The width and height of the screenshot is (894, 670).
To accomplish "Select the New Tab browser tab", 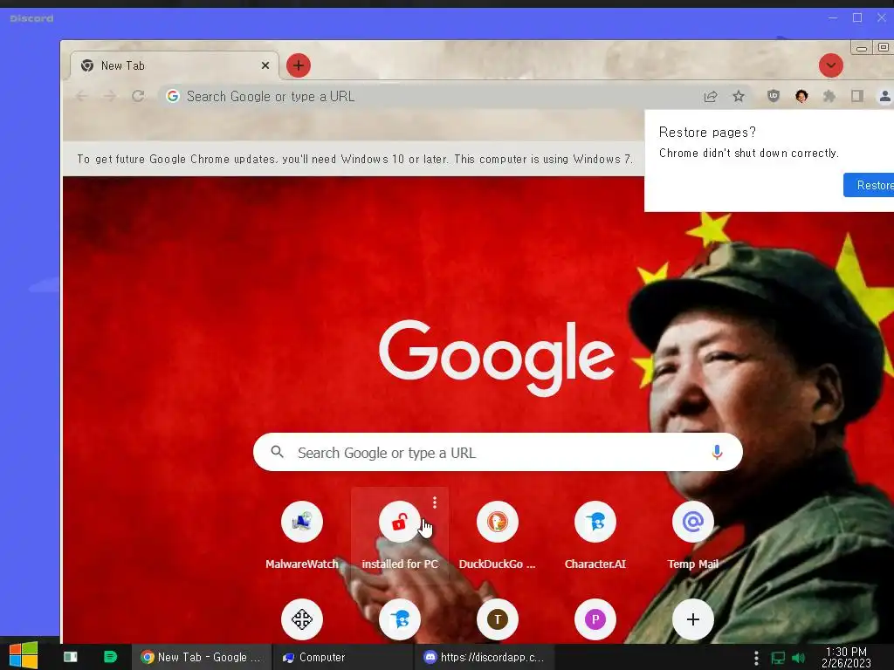I will [175, 65].
